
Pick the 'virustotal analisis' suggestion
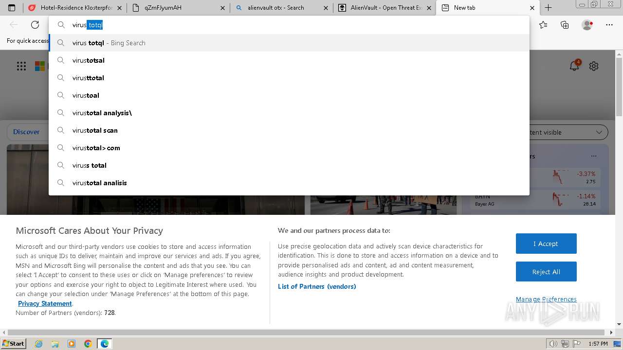click(x=289, y=183)
